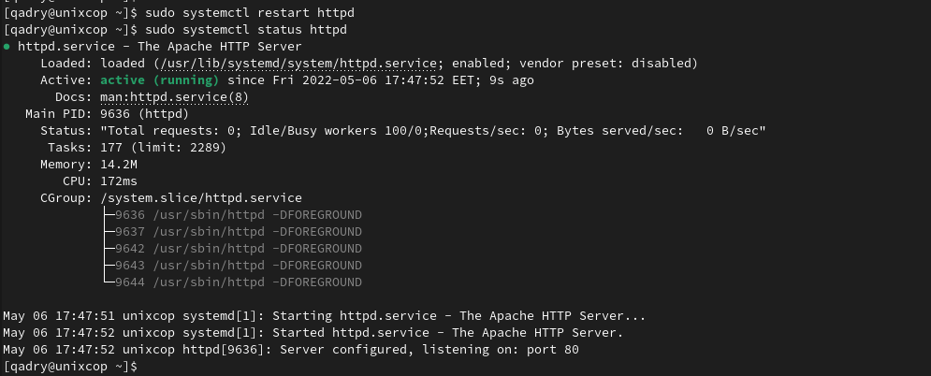Select process 9644 in the CGroup tree
This screenshot has width=931, height=376.
pos(238,282)
